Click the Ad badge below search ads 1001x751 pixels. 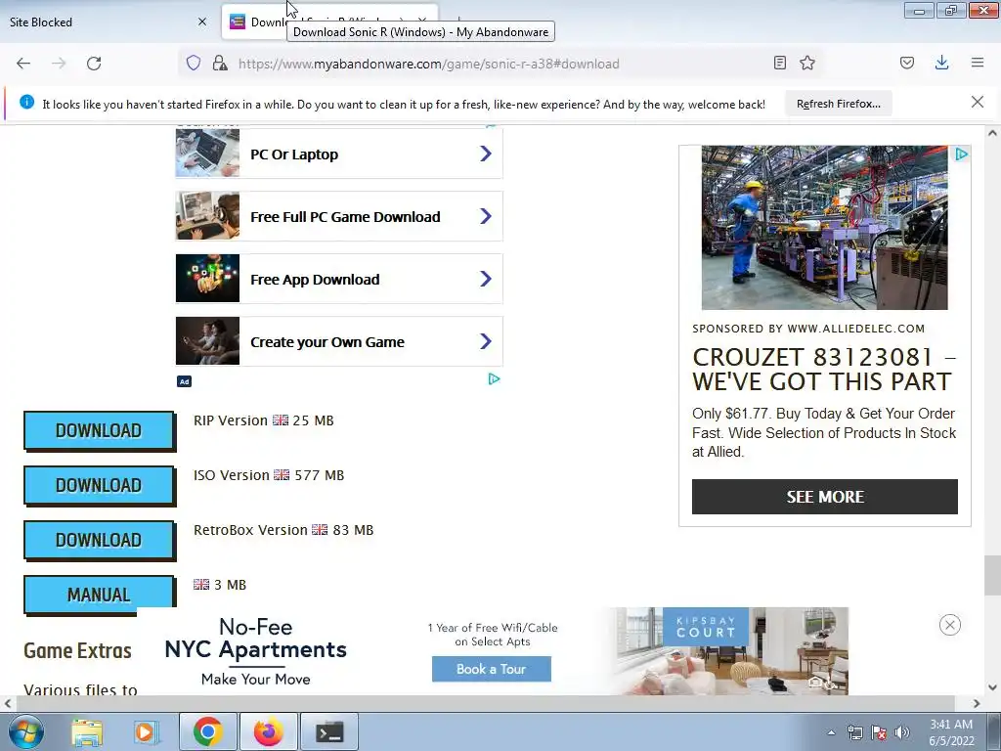184,381
